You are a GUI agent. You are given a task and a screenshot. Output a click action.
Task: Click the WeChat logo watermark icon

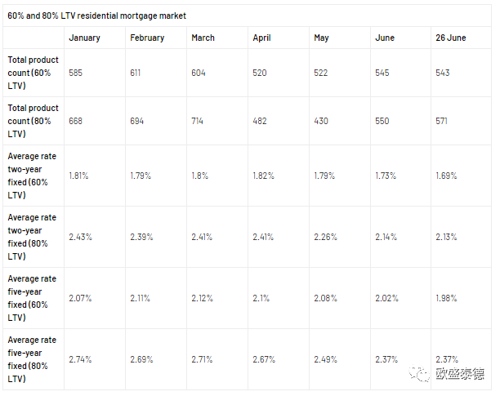(x=421, y=374)
